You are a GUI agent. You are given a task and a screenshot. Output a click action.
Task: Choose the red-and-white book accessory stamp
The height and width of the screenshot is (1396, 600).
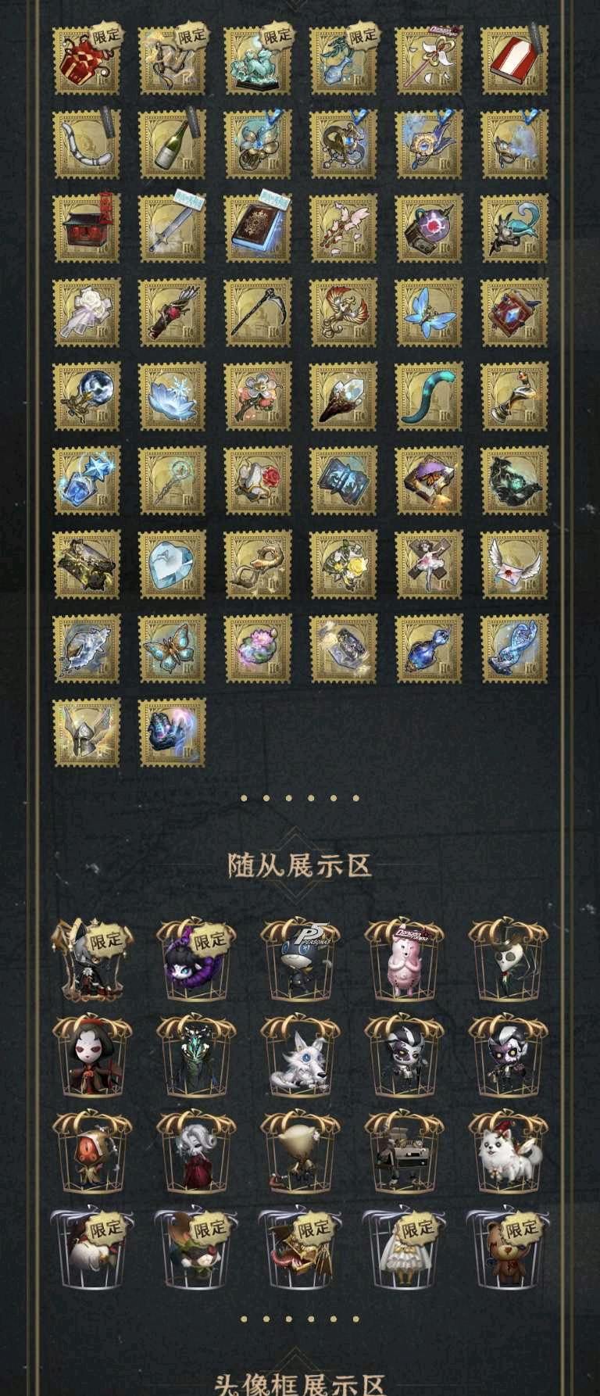[x=515, y=60]
